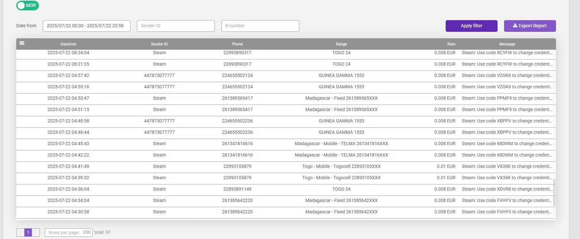Select 0.01 EUR rate in 04:41:49 row
Screen dimensions: 580x239
[x=446, y=166]
